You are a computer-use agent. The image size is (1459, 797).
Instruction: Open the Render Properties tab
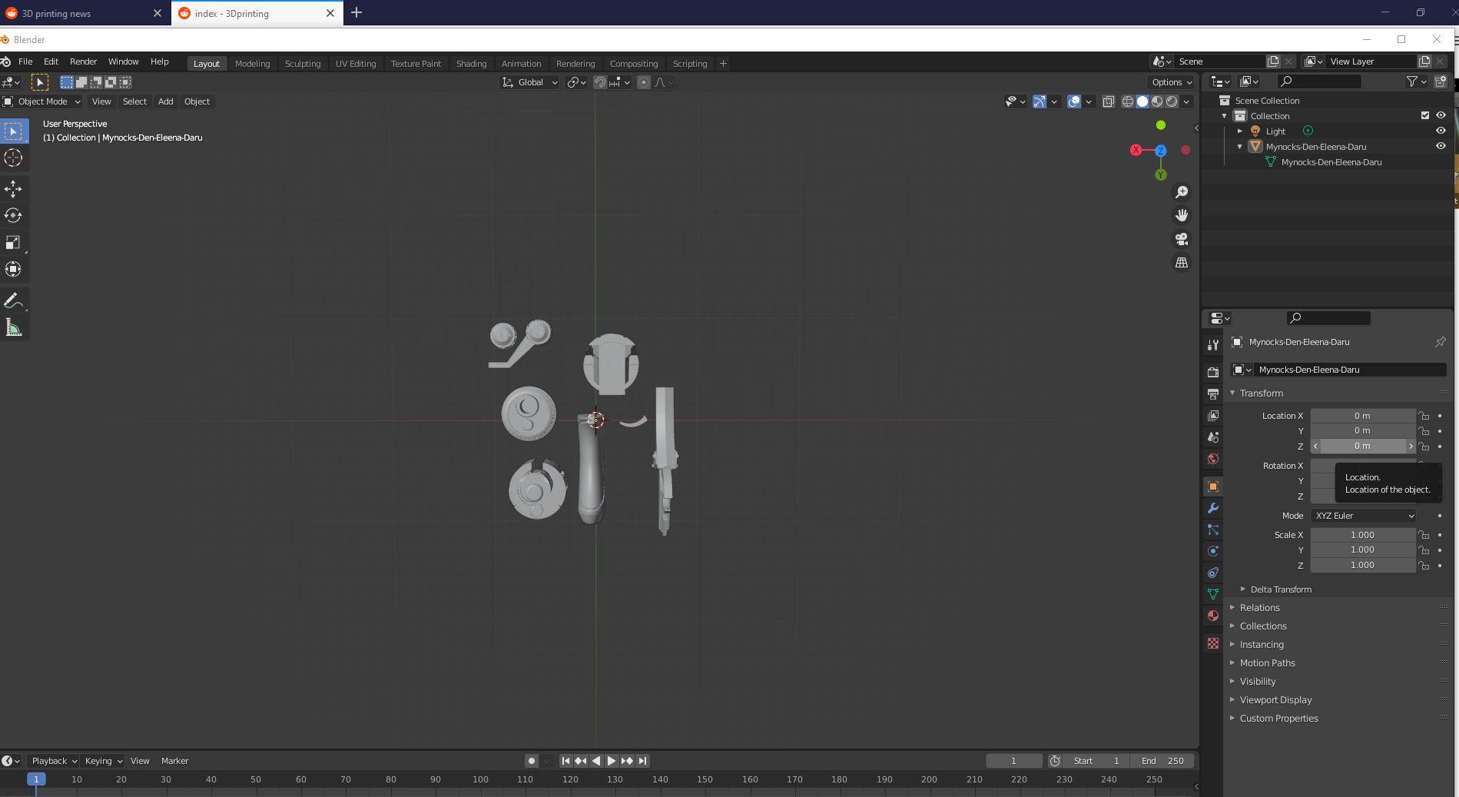(x=1212, y=371)
